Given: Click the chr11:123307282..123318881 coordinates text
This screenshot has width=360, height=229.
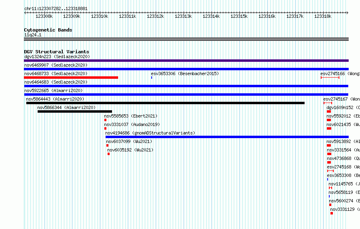Looking at the screenshot, I should (x=56, y=8).
